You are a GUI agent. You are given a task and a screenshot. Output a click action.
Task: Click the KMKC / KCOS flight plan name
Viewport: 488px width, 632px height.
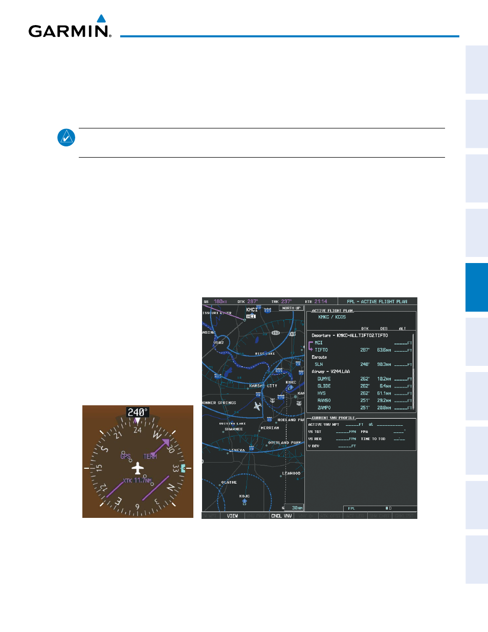tap(332, 317)
